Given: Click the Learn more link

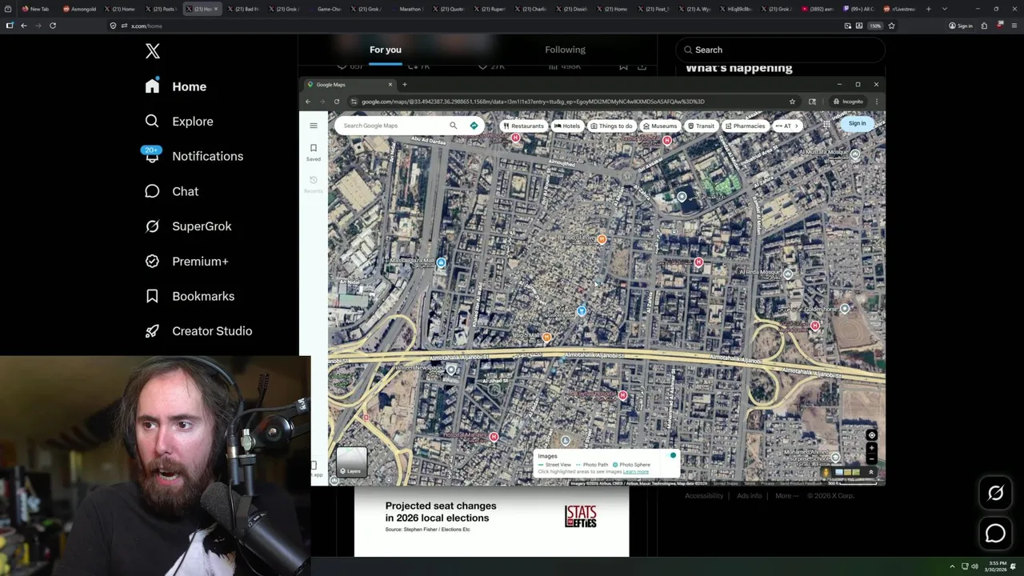Looking at the screenshot, I should tap(636, 472).
